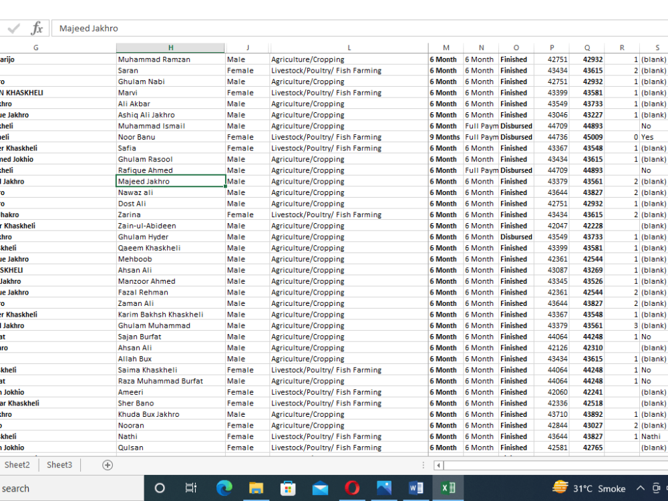The image size is (668, 501).
Task: Select cell containing Saima Khaskheli
Action: [170, 370]
